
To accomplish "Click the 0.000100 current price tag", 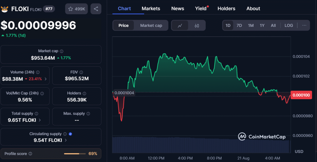I will click(301, 95).
